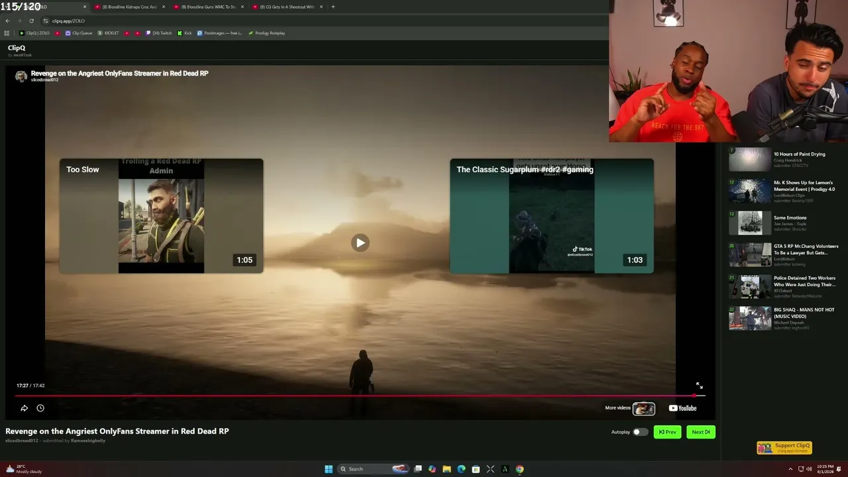This screenshot has width=848, height=477.
Task: Select 10 Hours of Paint Drying in queue
Action: click(x=784, y=159)
